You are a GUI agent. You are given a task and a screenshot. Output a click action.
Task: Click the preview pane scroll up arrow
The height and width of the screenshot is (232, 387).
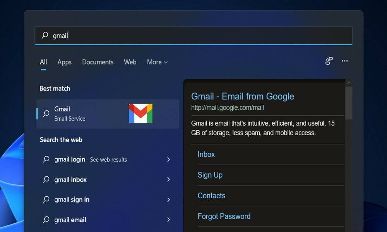[349, 83]
